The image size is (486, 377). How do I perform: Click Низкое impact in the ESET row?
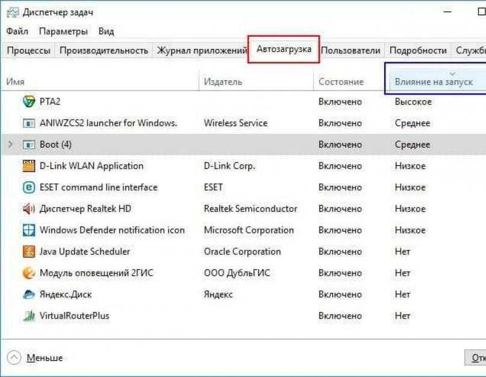(x=410, y=187)
